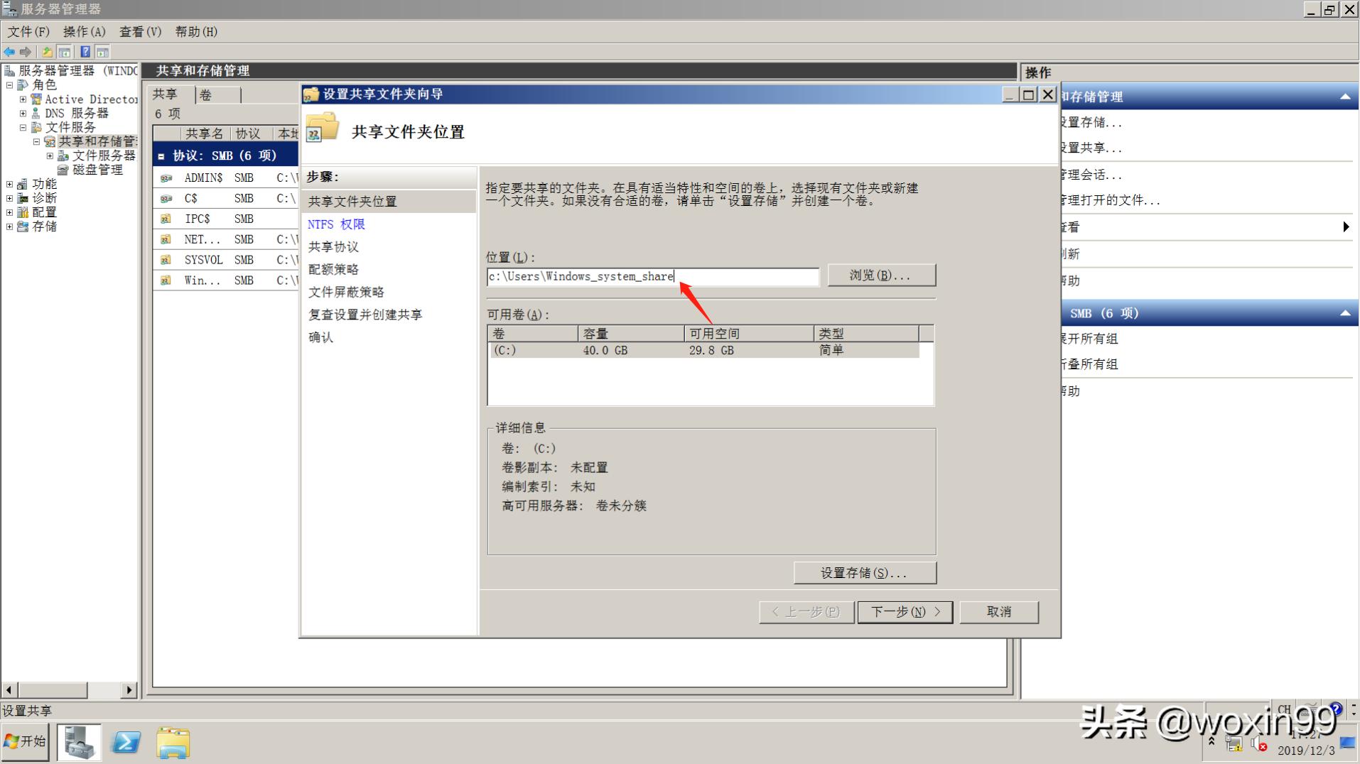This screenshot has width=1360, height=764.
Task: Click the back arrow navigation icon
Action: click(x=9, y=51)
